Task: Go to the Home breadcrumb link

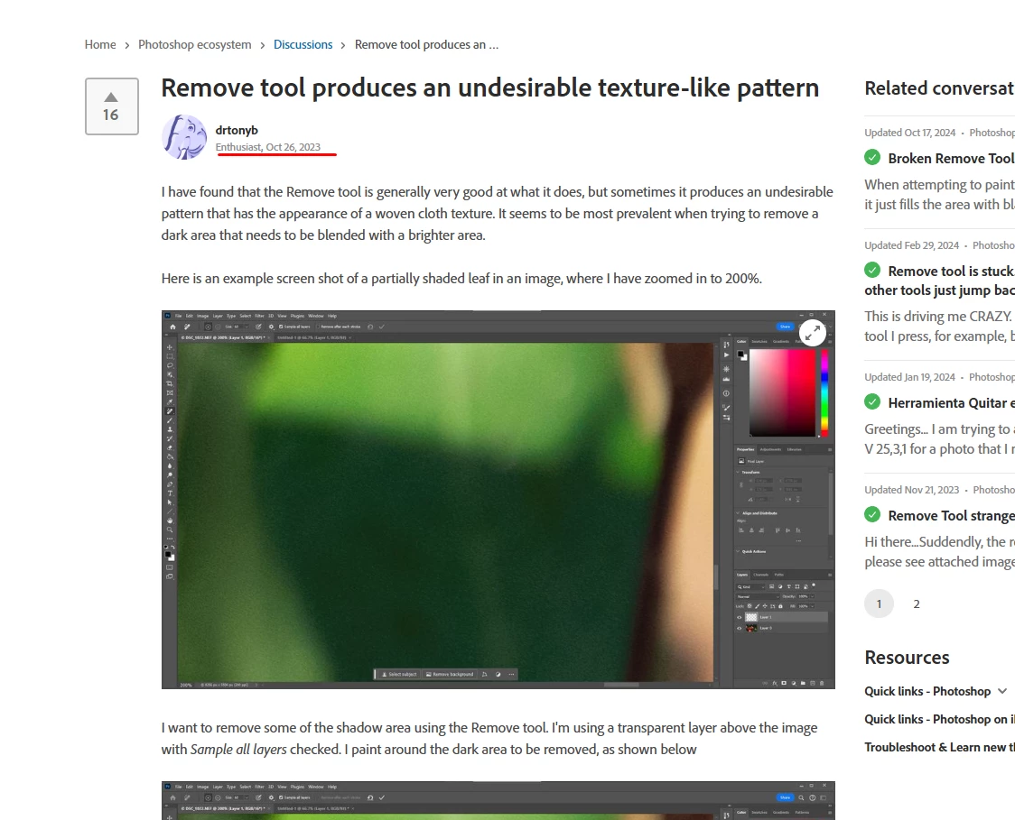Action: point(100,44)
